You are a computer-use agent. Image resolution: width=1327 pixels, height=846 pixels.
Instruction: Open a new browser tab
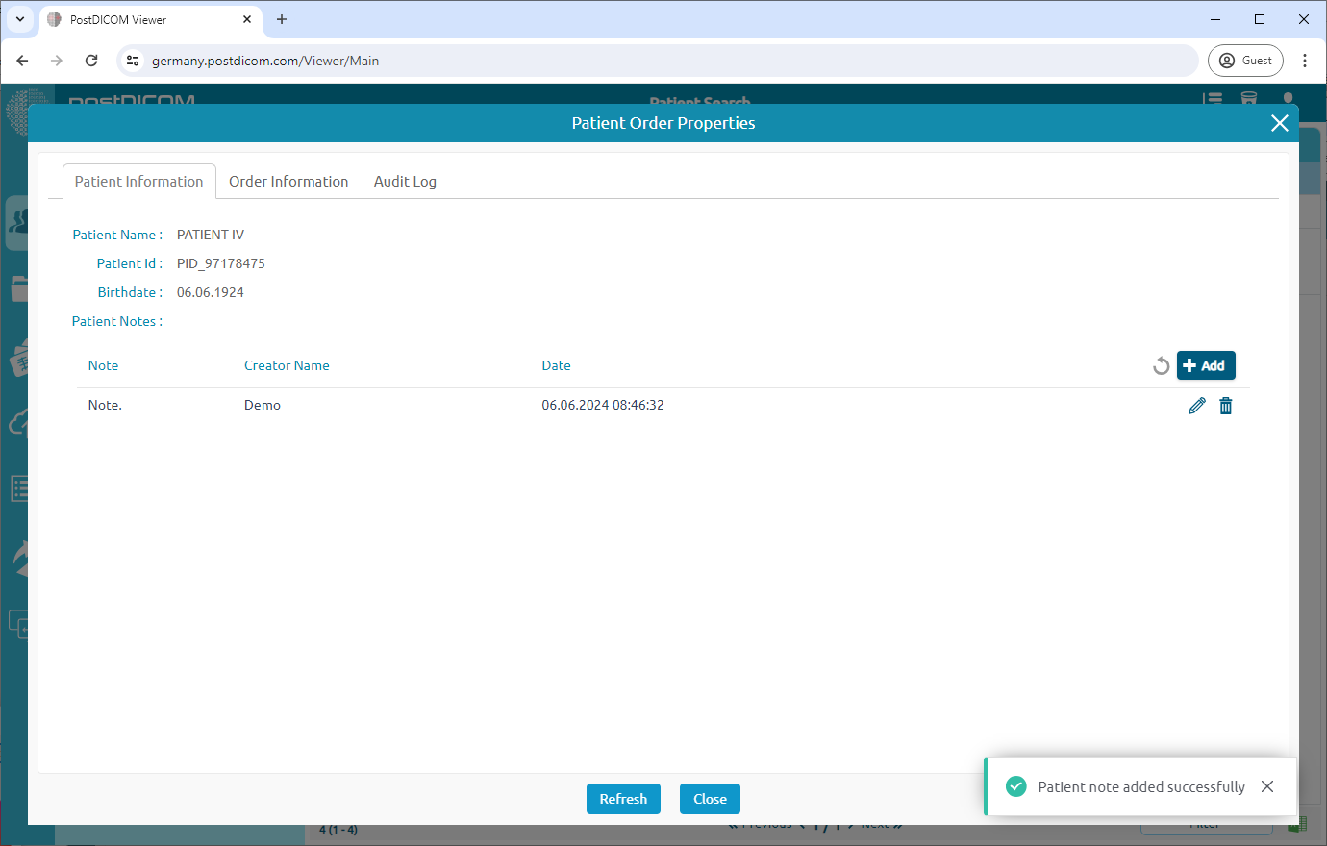coord(282,19)
